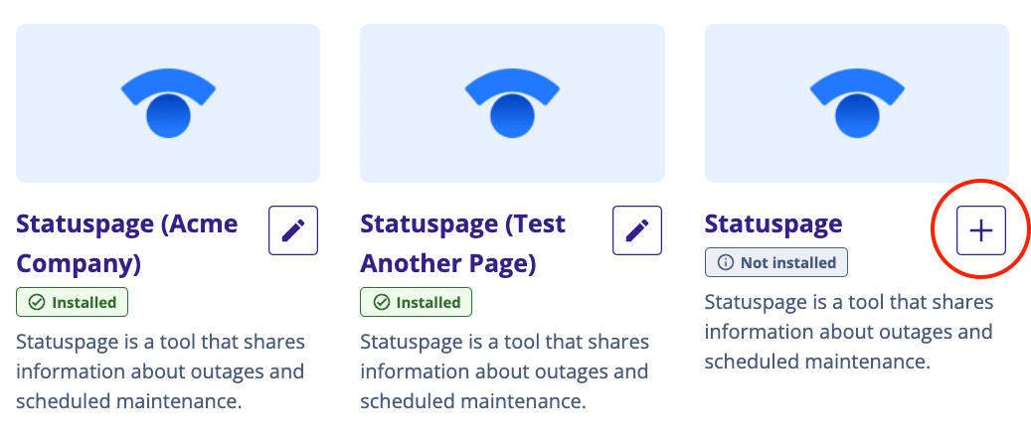Click the description under the uninstalled Statuspage
The height and width of the screenshot is (439, 1031).
[x=848, y=332]
